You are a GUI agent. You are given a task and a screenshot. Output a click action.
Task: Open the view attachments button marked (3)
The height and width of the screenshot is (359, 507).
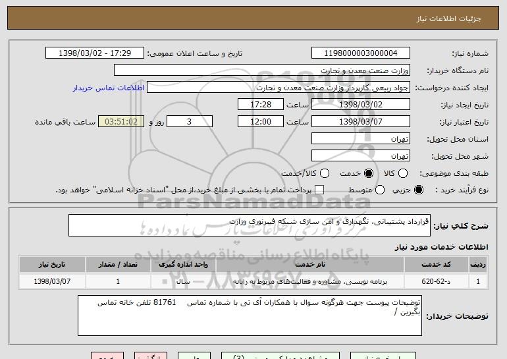pos(280,356)
